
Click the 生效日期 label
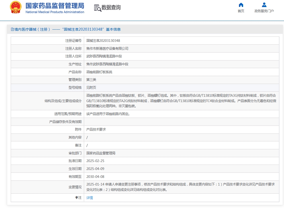(75, 169)
